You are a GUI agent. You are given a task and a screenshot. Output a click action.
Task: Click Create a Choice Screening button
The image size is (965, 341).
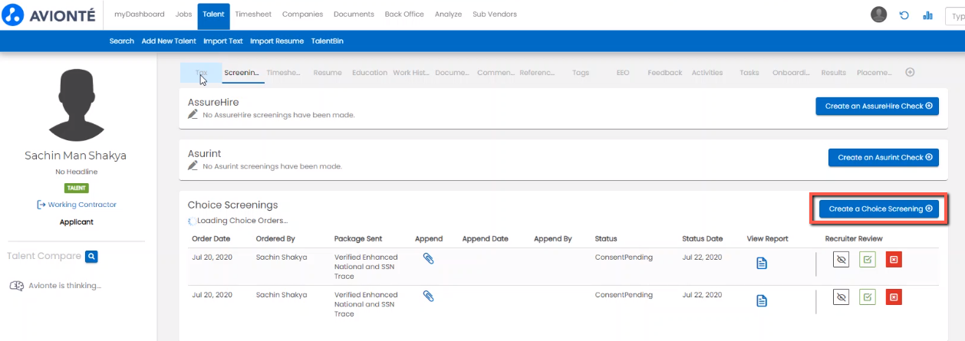[878, 208]
